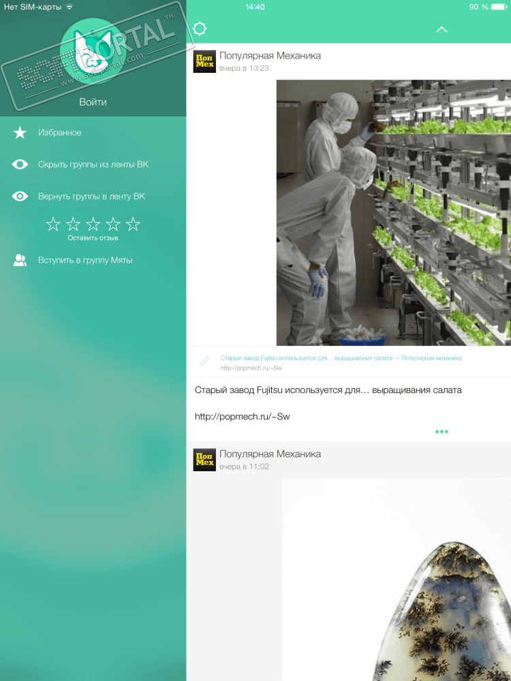Screen dimensions: 511x681
Task: Open settings via the gear icon
Action: click(x=200, y=29)
